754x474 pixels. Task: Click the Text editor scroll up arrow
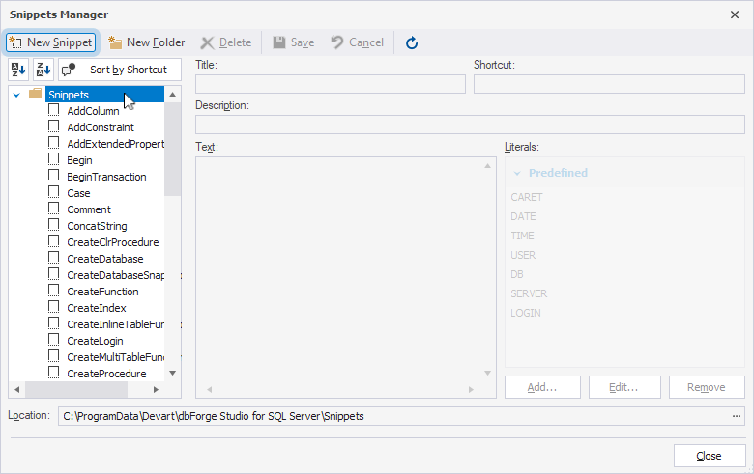(487, 166)
